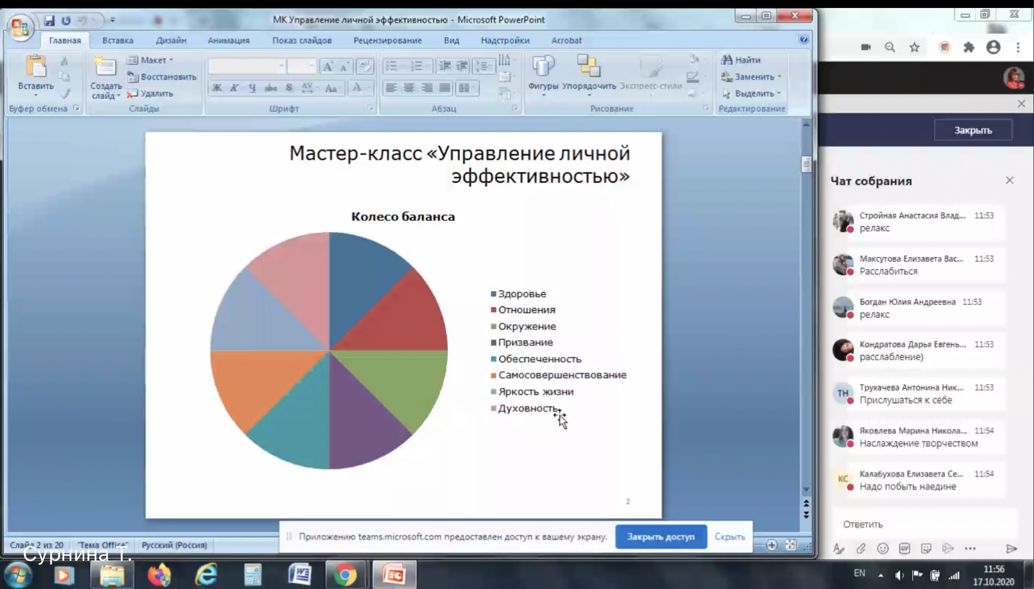
Task: Click the attach file paperclip icon in chat
Action: tap(860, 549)
